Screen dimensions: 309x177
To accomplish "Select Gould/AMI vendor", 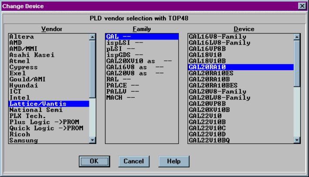I will (x=49, y=79).
